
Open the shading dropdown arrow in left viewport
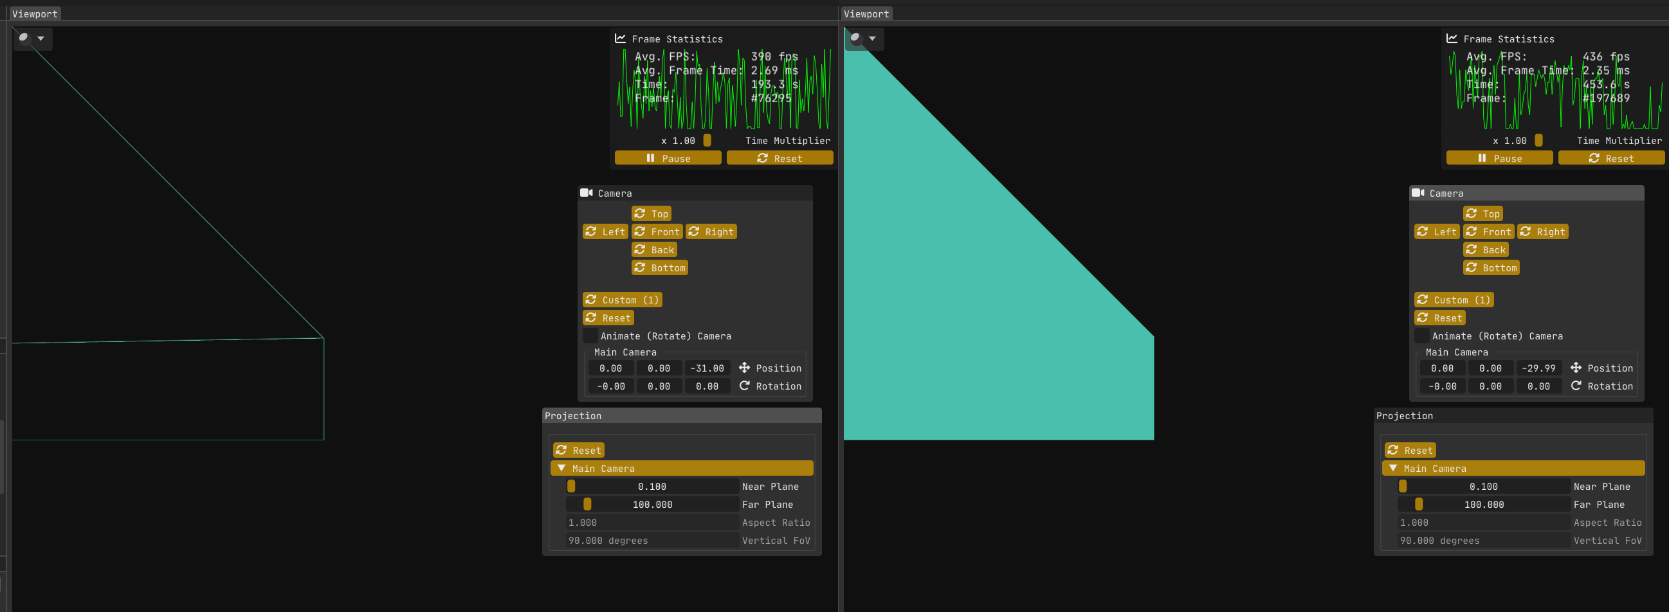41,38
